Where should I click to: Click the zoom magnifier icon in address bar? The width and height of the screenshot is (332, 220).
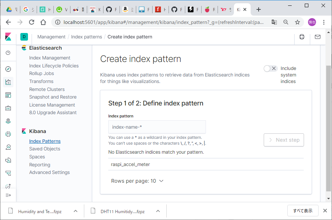(x=286, y=22)
